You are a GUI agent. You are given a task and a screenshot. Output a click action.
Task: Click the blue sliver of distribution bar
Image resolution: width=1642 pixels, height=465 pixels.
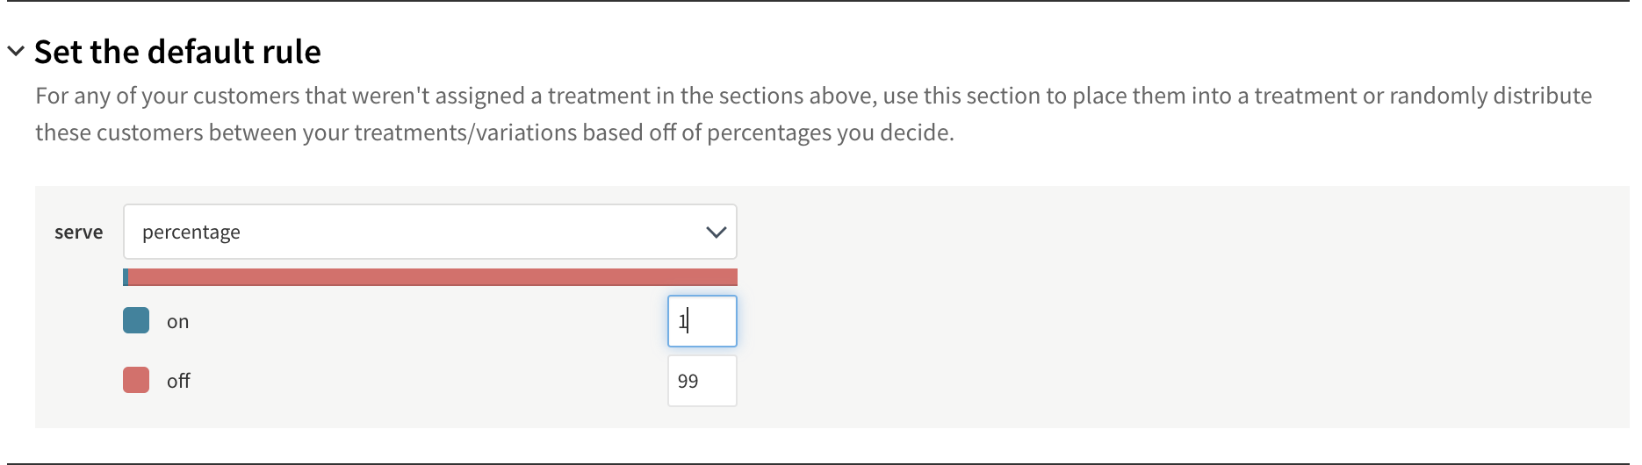[x=126, y=277]
